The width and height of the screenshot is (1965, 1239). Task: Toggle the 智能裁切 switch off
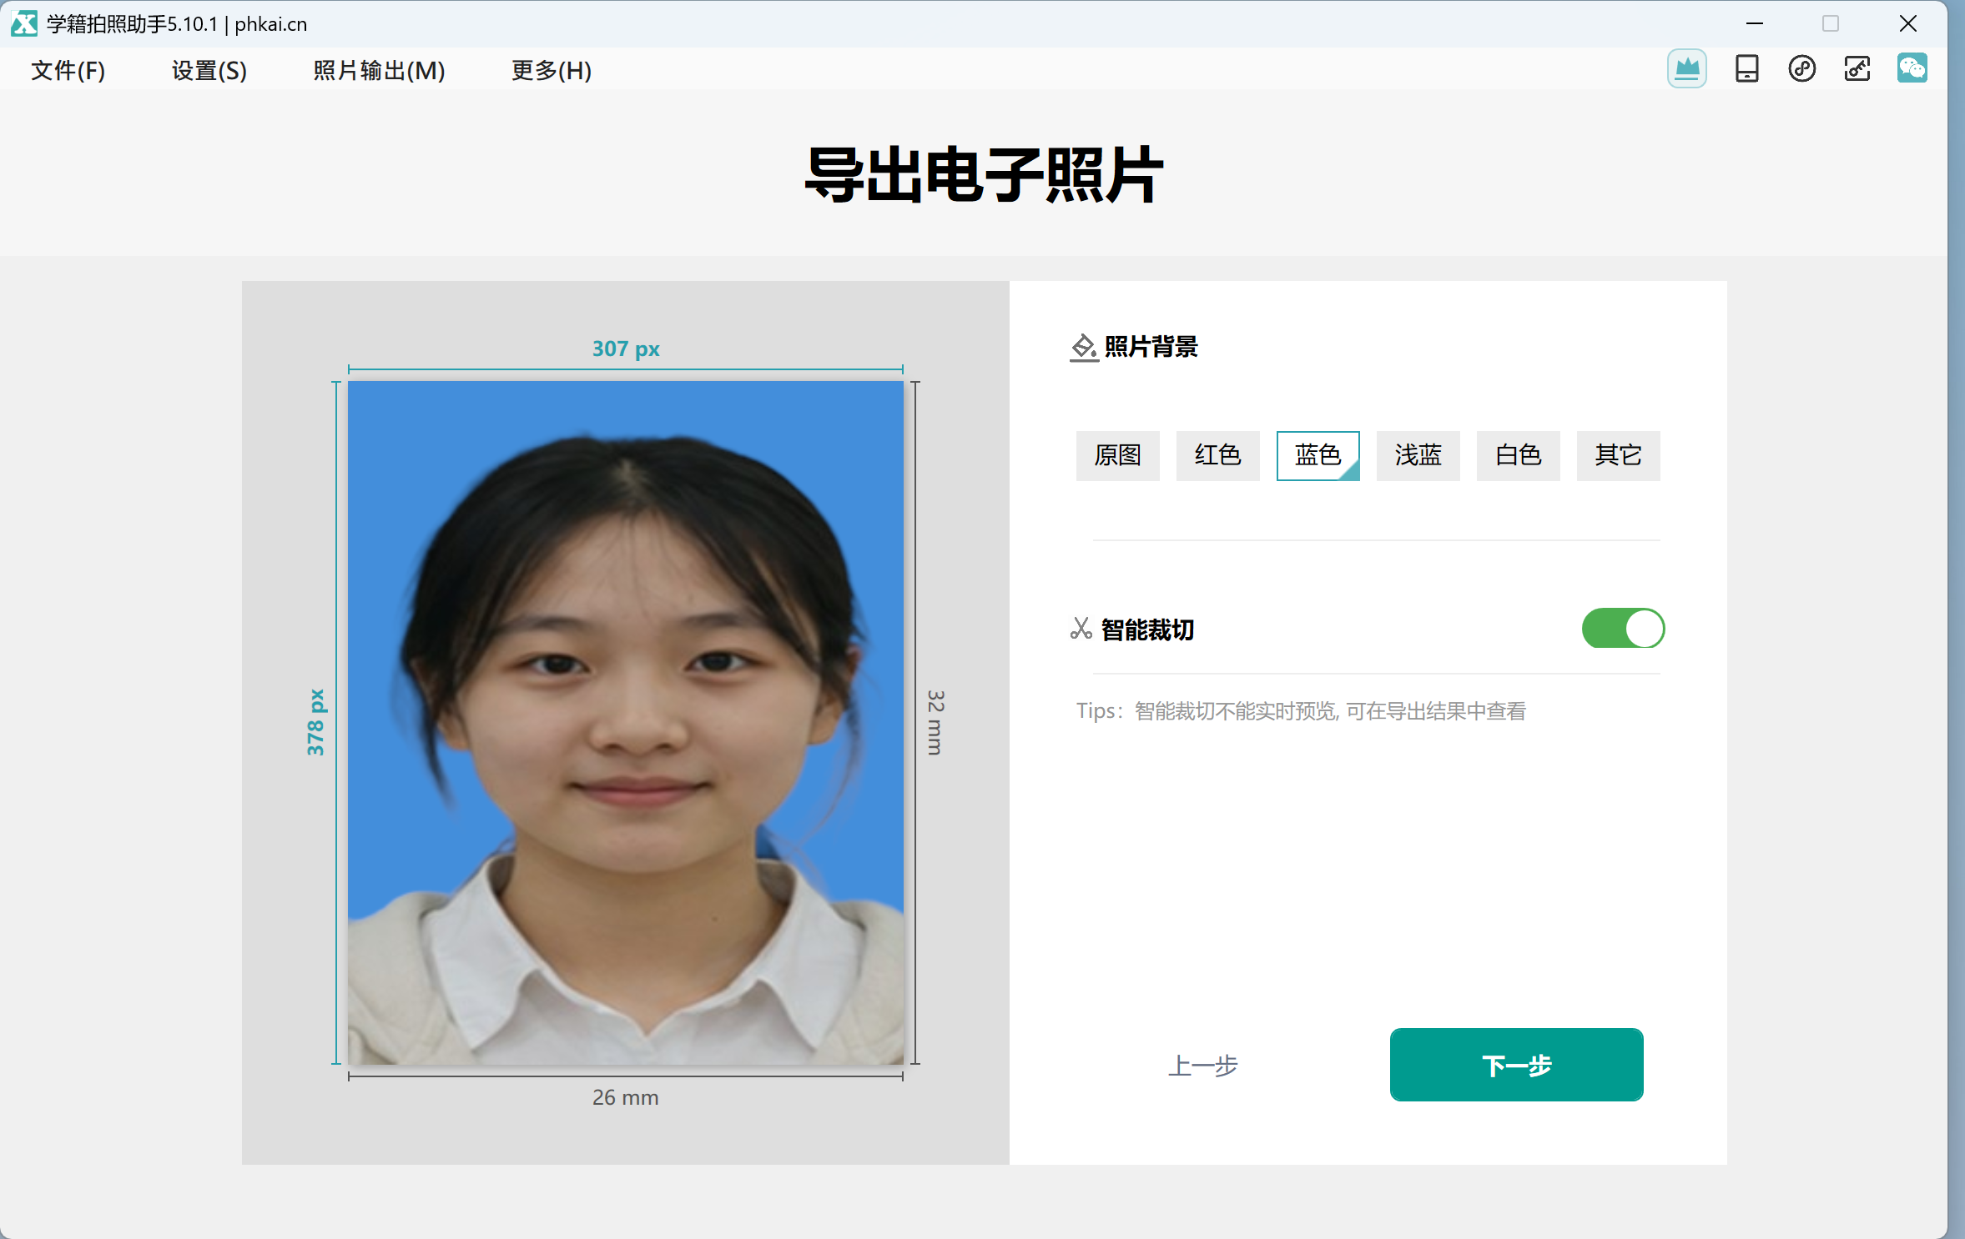tap(1623, 628)
